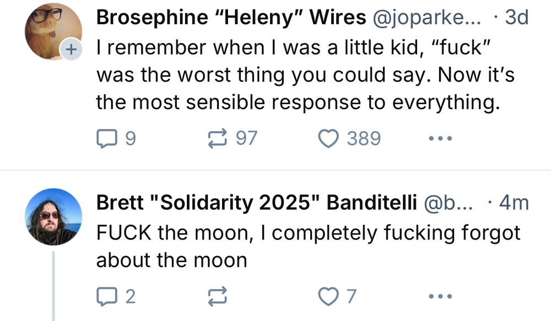Screen dimensions: 551x321
Task: Toggle retweet on Brosephine's tweet
Action: (x=219, y=139)
